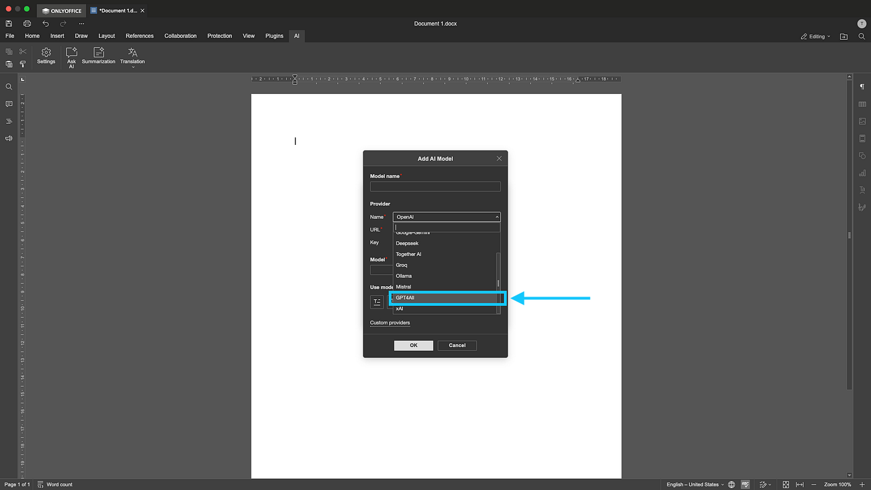Click the Fit to page icon
Image resolution: width=871 pixels, height=490 pixels.
(786, 484)
